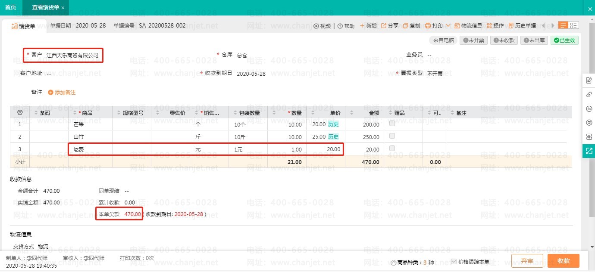This screenshot has height=272, width=595.
Task: Click the green fullscreen expand icon in sidebar
Action: click(x=589, y=151)
